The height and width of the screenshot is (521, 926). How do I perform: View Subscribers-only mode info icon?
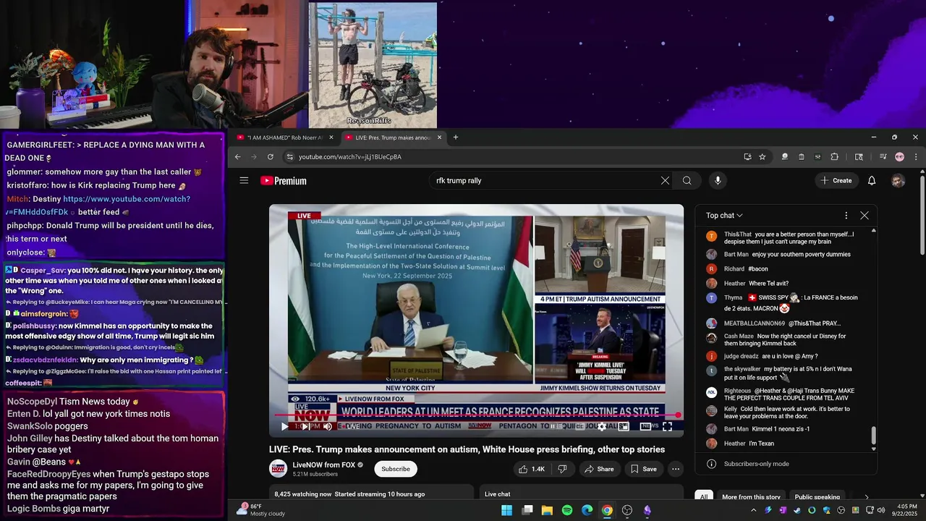coord(711,464)
